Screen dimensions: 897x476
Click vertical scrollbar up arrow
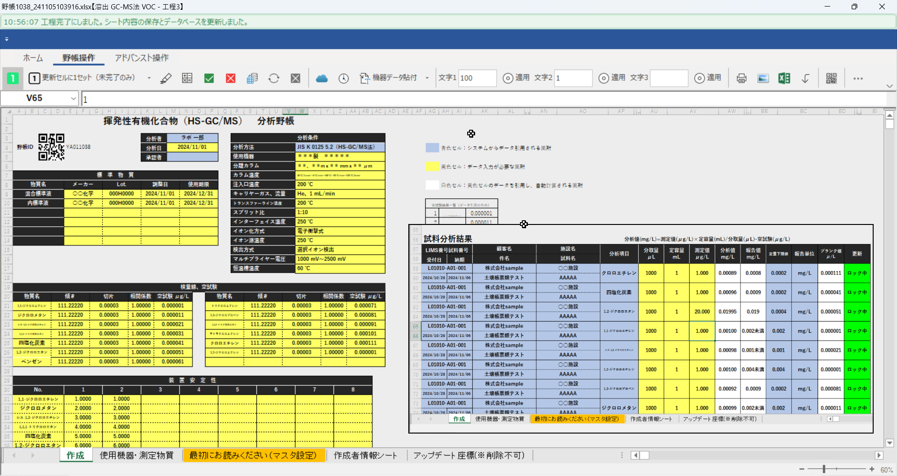coord(890,115)
